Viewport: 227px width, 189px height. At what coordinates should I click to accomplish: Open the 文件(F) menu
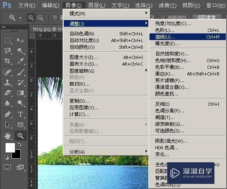coord(27,6)
